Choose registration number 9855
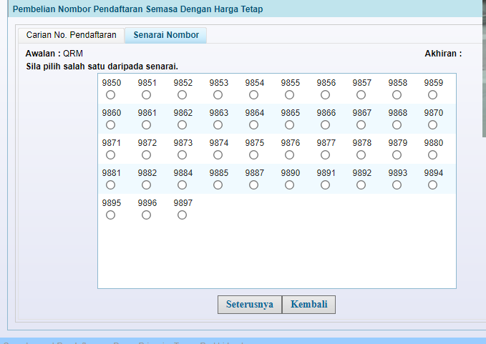Viewport: 486px width, 344px height. coord(290,95)
